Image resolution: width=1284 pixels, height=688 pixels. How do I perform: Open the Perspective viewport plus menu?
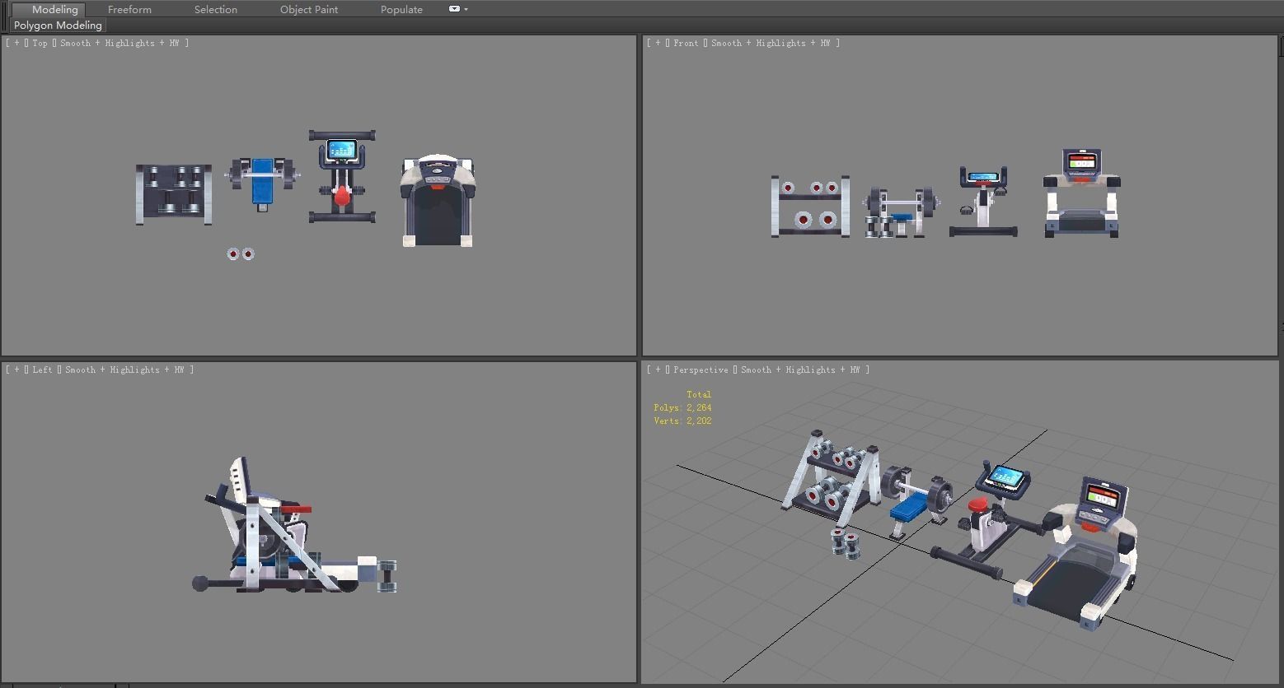click(x=658, y=370)
